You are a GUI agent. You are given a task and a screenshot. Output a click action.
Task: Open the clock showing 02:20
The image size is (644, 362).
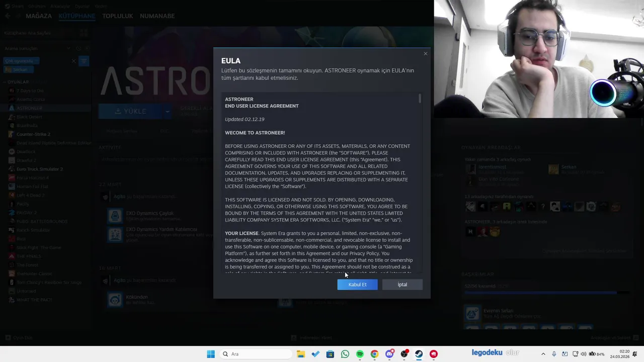[620, 354]
